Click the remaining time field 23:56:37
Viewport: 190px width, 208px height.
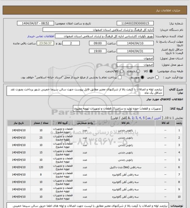coord(45,43)
